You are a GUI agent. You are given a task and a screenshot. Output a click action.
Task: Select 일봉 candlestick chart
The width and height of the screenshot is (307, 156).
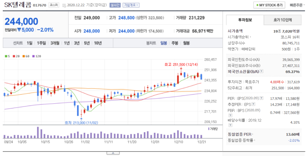(x=164, y=43)
